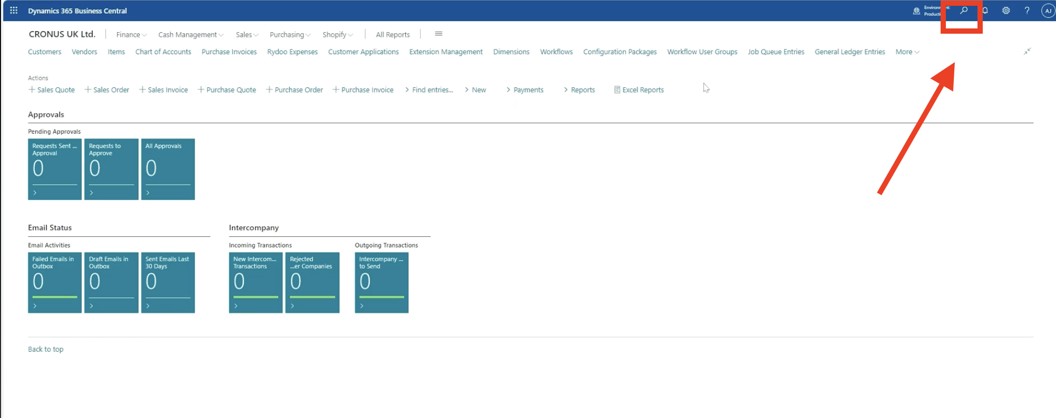Open New Intercompany Transactions tile

(x=256, y=283)
